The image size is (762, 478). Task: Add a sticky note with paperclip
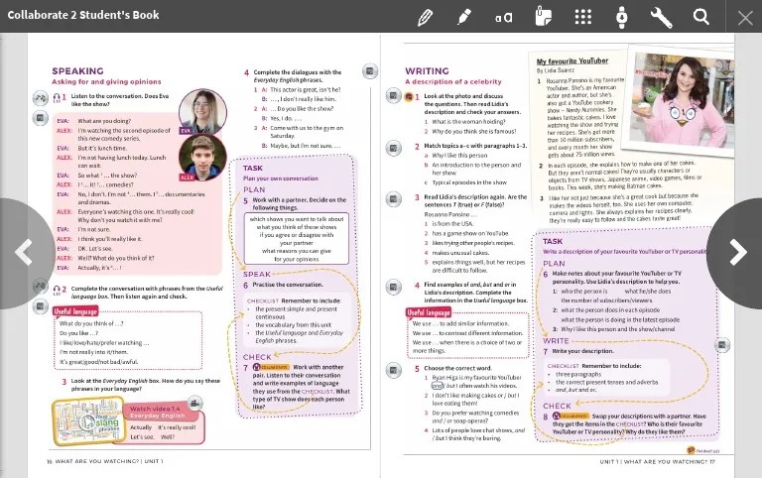point(543,17)
